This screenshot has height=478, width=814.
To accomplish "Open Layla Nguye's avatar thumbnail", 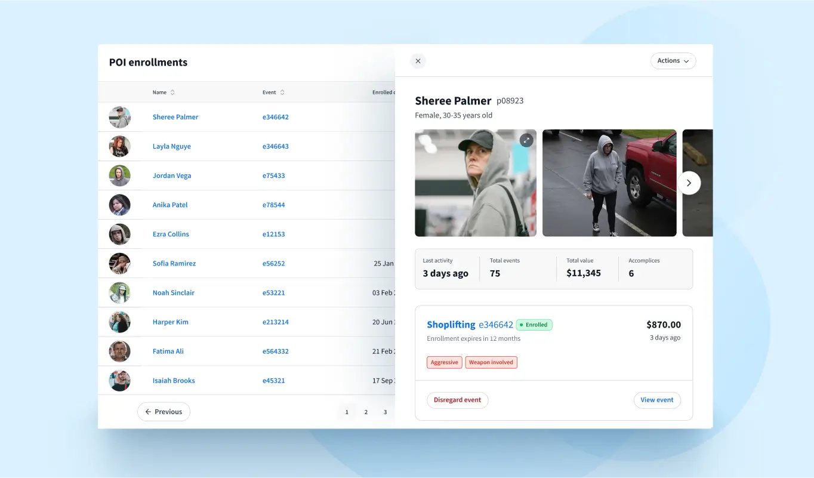I will click(119, 146).
